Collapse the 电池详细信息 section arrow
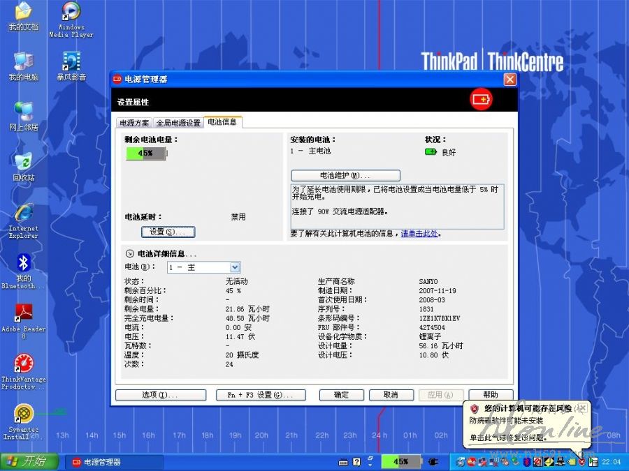 (129, 254)
